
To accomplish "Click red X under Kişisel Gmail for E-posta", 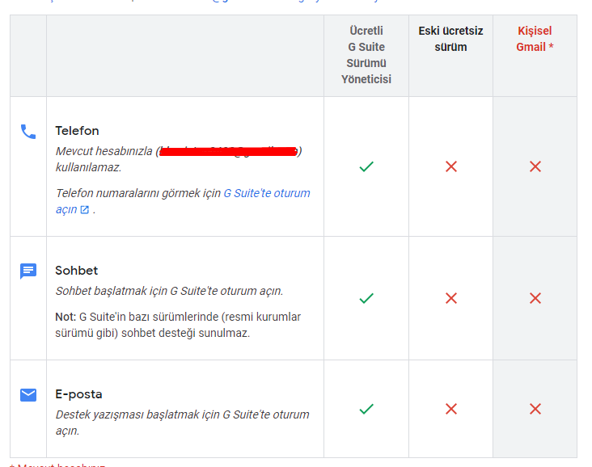I will point(535,409).
